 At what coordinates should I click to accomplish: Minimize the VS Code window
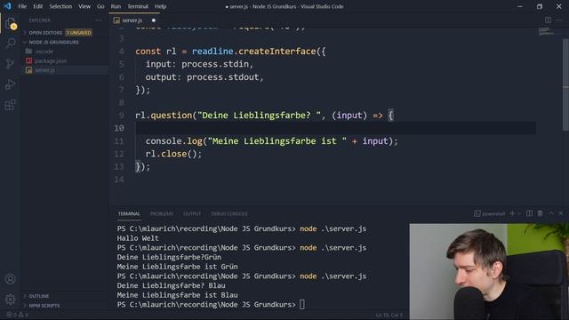pyautogui.click(x=520, y=6)
